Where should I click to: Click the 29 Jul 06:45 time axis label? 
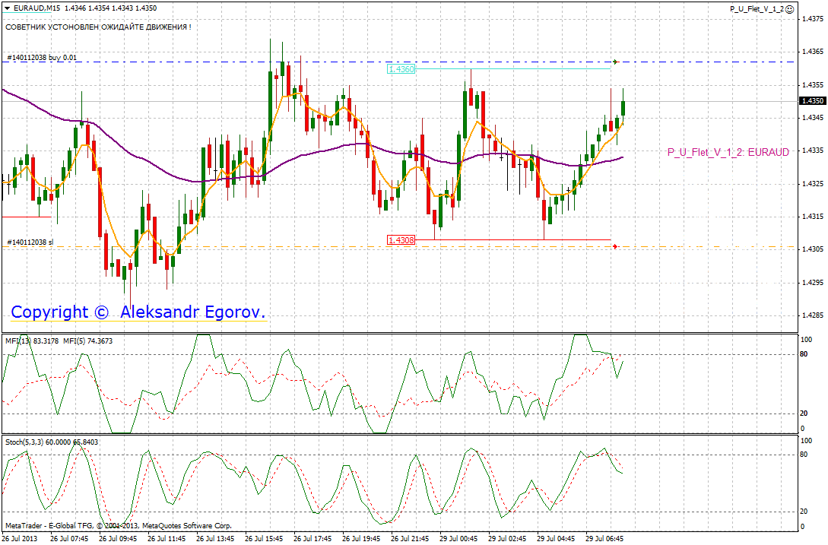604,539
